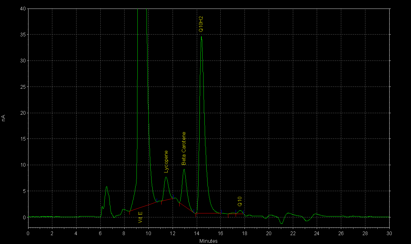Viewport: 411px width, 244px height.
Task: Click the apex of the Lycopene peak
Action: pos(166,177)
